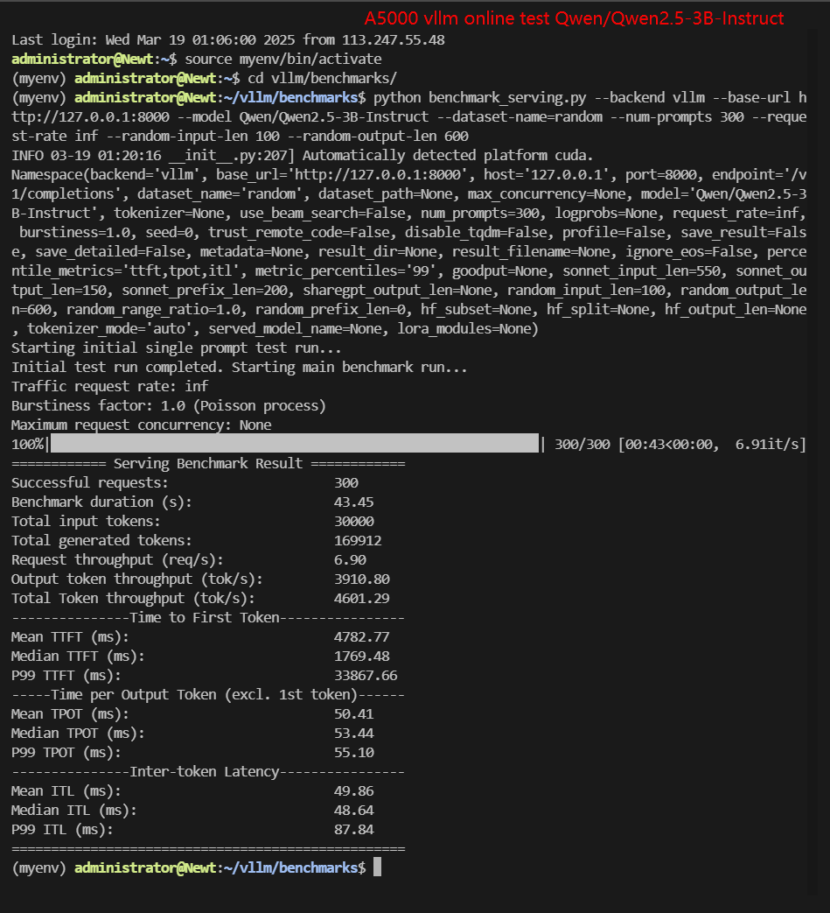
Task: Click 'python benchmark_serving.py' command text
Action: click(480, 98)
